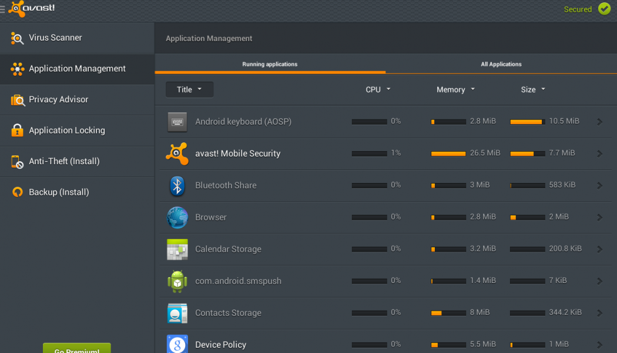Click the Anti-Theft (Install) phone icon
This screenshot has height=353, width=617.
click(x=17, y=162)
